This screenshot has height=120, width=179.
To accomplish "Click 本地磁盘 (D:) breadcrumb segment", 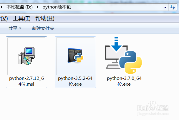I will (19, 7).
